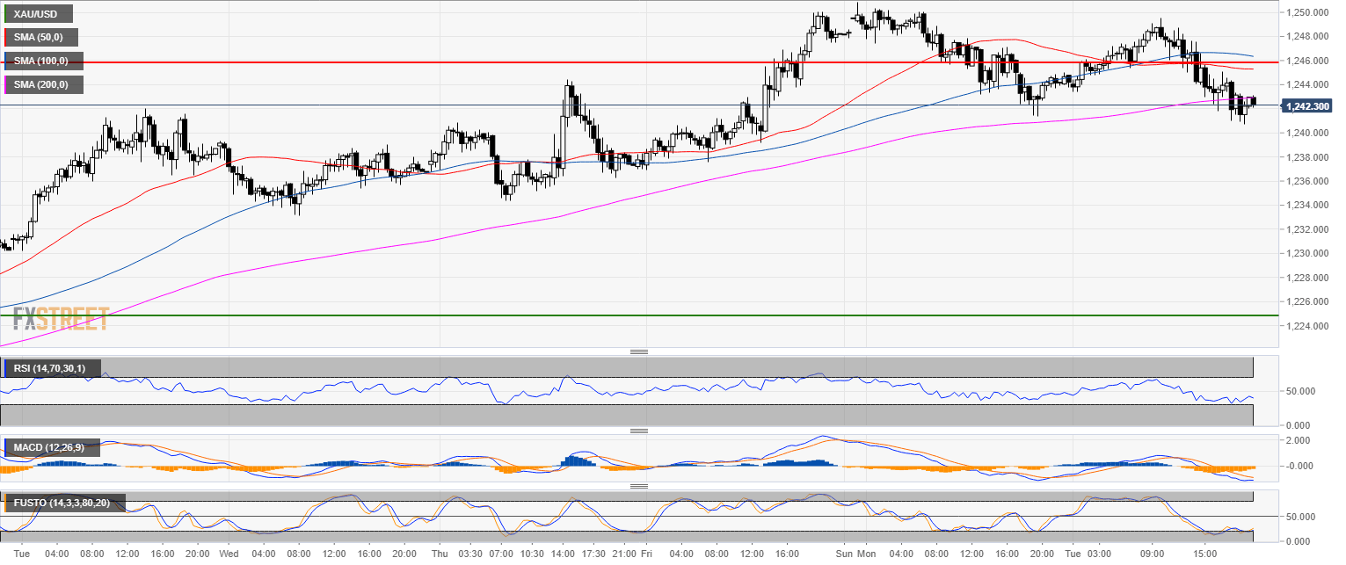Screen dimensions: 1346x565
Task: Select the green horizontal support line
Action: tap(615, 315)
